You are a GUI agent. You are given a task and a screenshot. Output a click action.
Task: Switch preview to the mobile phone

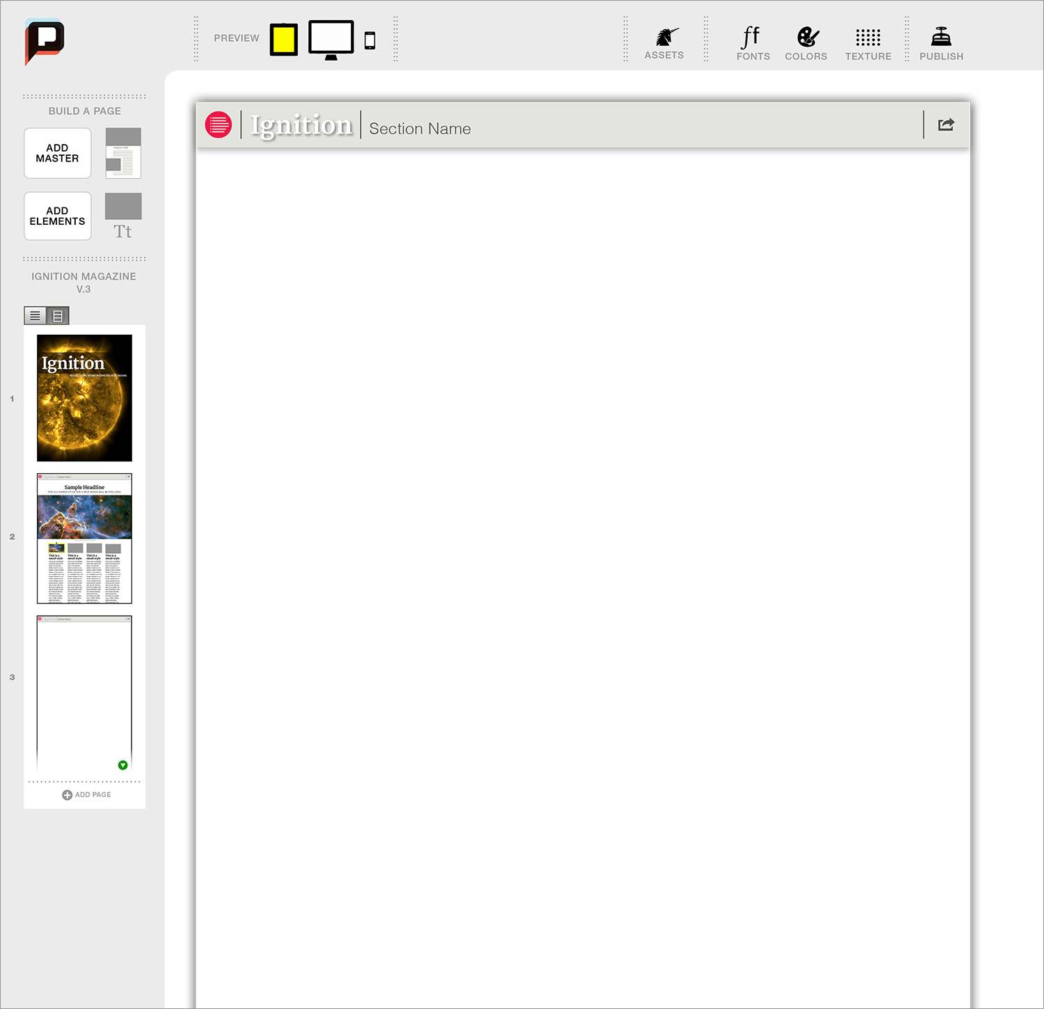pos(370,40)
